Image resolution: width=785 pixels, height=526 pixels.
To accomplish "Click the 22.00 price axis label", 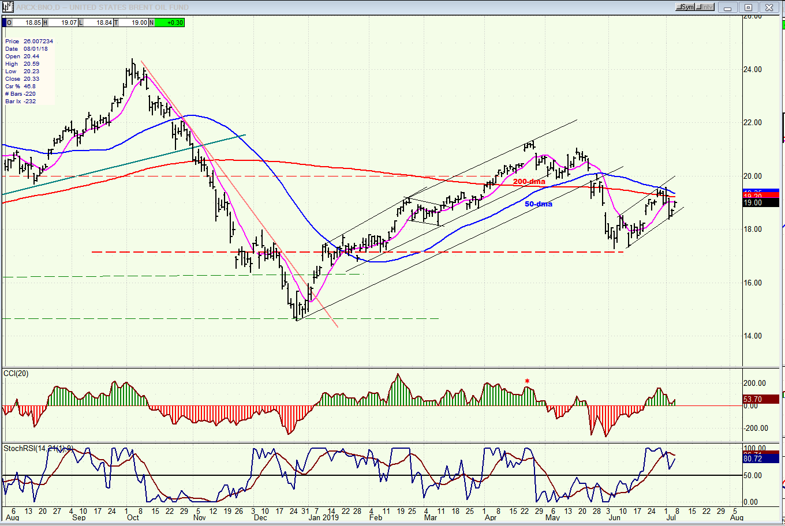I will (x=753, y=123).
